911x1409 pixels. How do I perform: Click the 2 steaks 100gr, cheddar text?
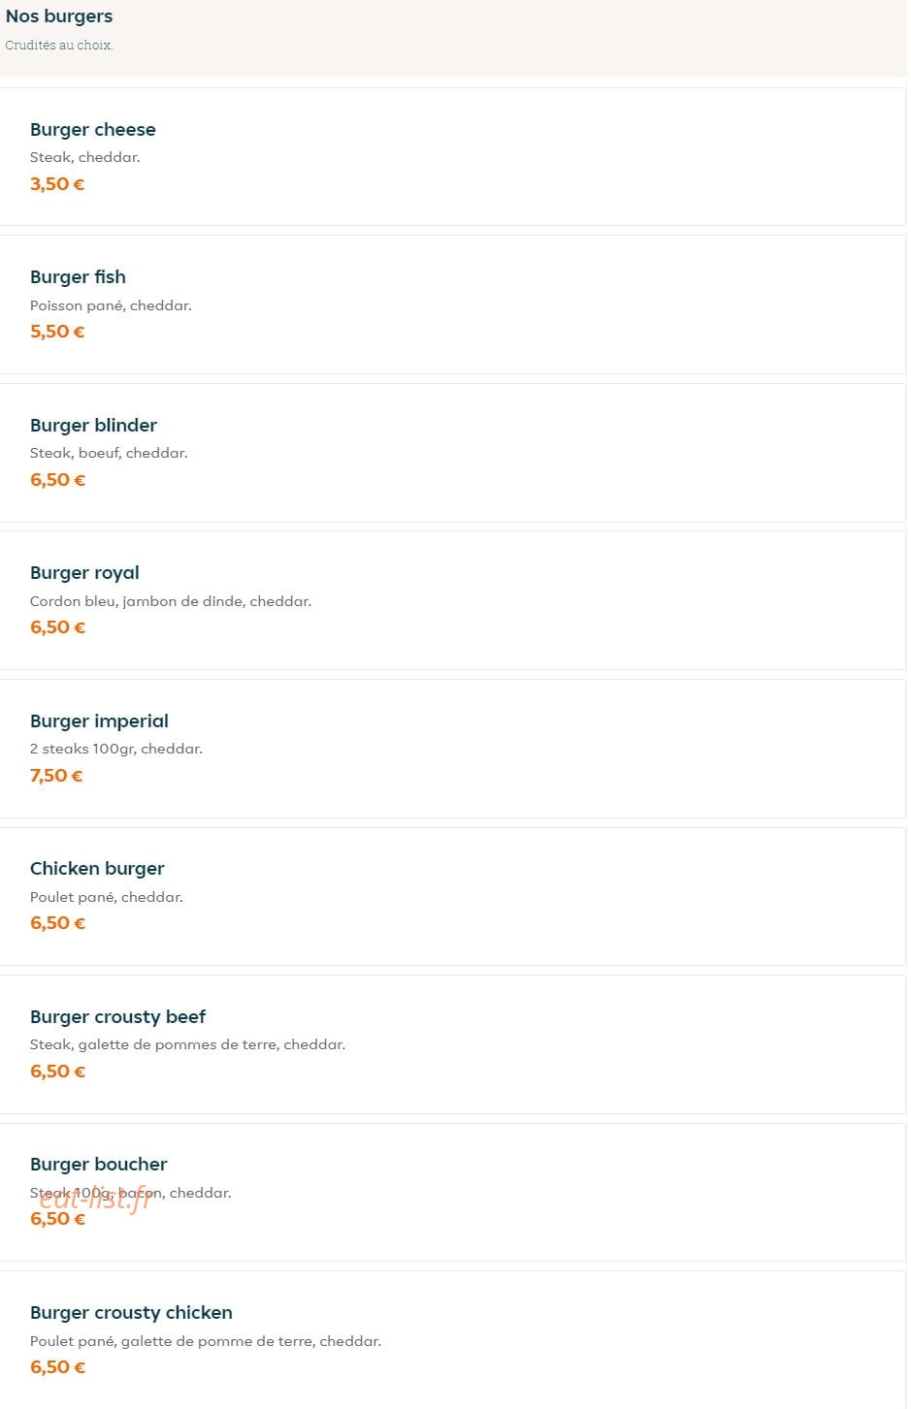coord(116,749)
